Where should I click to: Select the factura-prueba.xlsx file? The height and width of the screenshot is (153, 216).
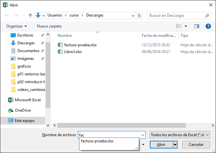coord(80,45)
